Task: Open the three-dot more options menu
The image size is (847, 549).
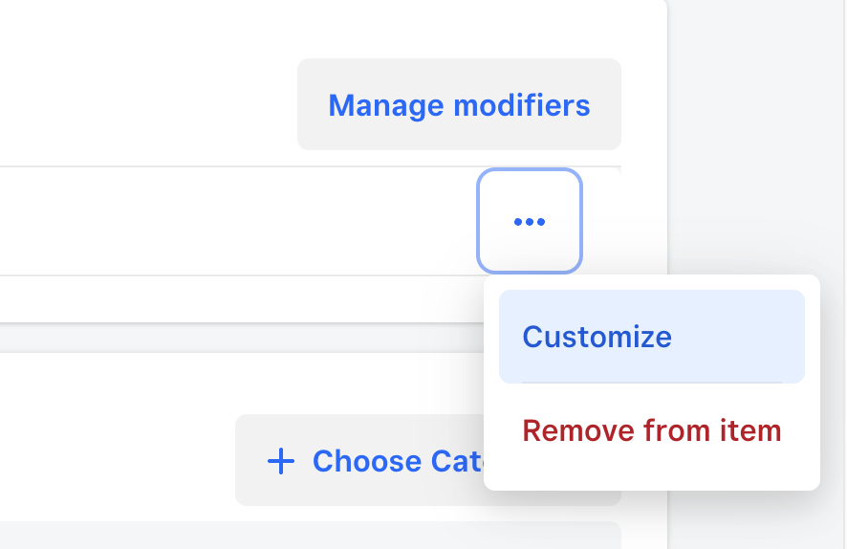Action: (x=530, y=221)
